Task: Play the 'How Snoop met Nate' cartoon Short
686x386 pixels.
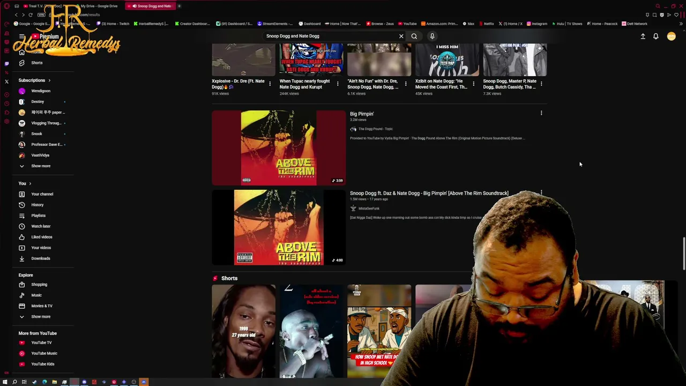Action: (379, 331)
